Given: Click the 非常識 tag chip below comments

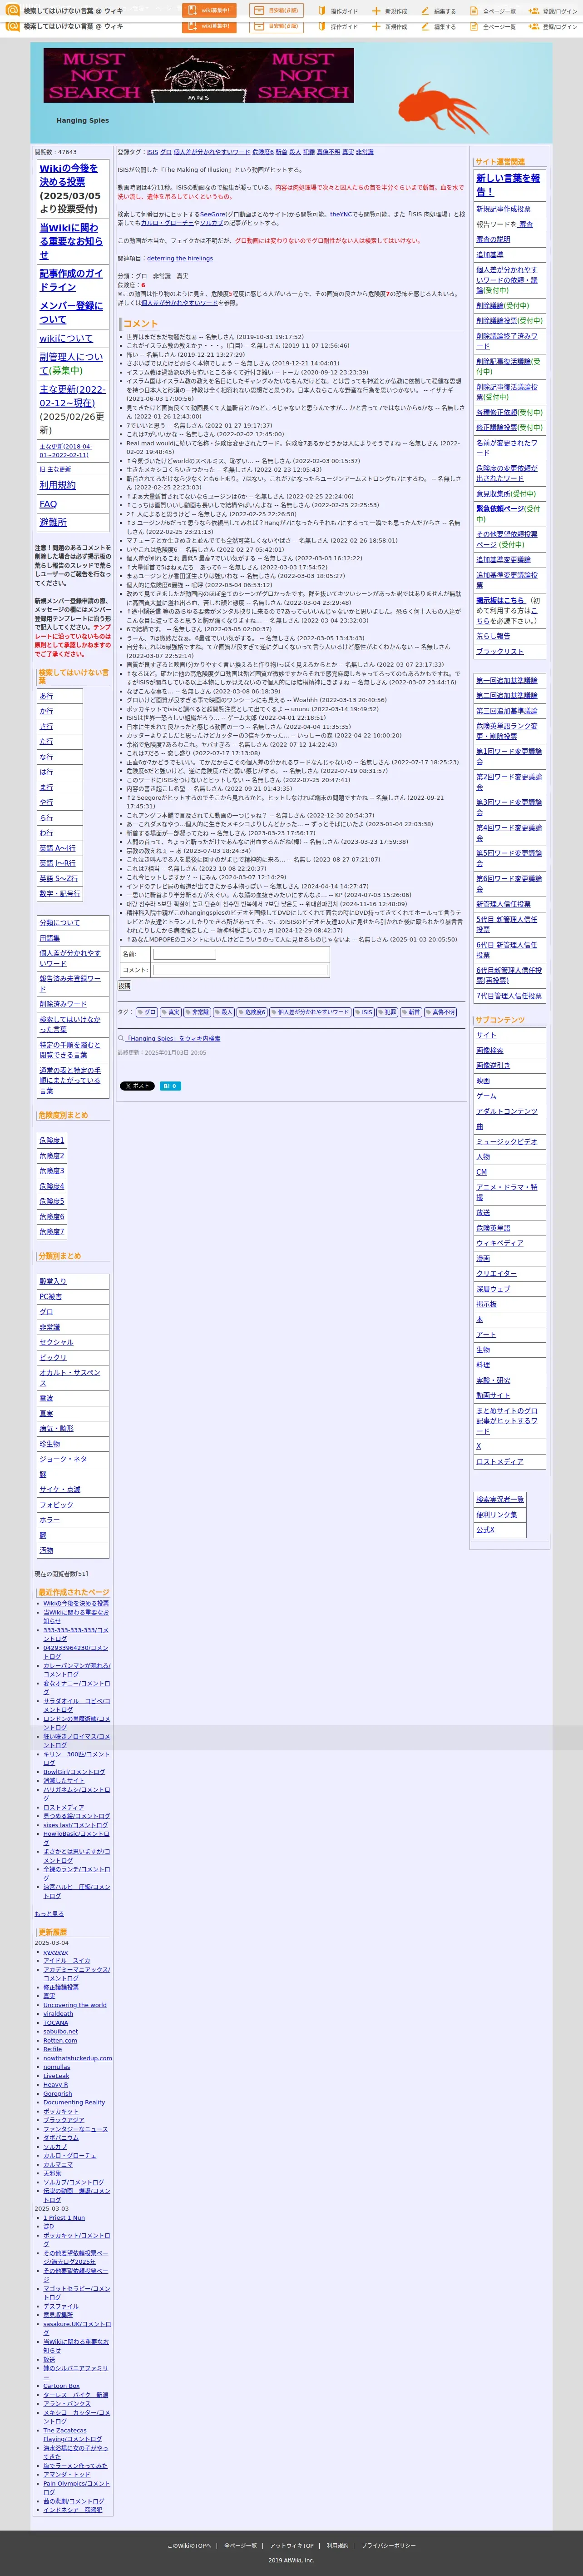Looking at the screenshot, I should click(x=198, y=1012).
